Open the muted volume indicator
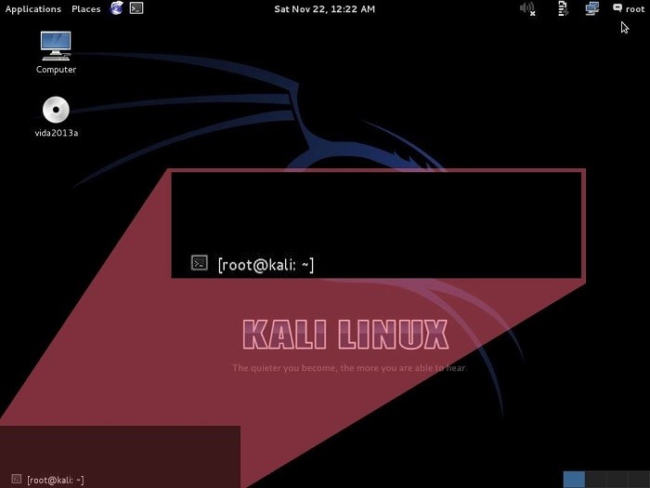This screenshot has width=650, height=488. click(527, 8)
